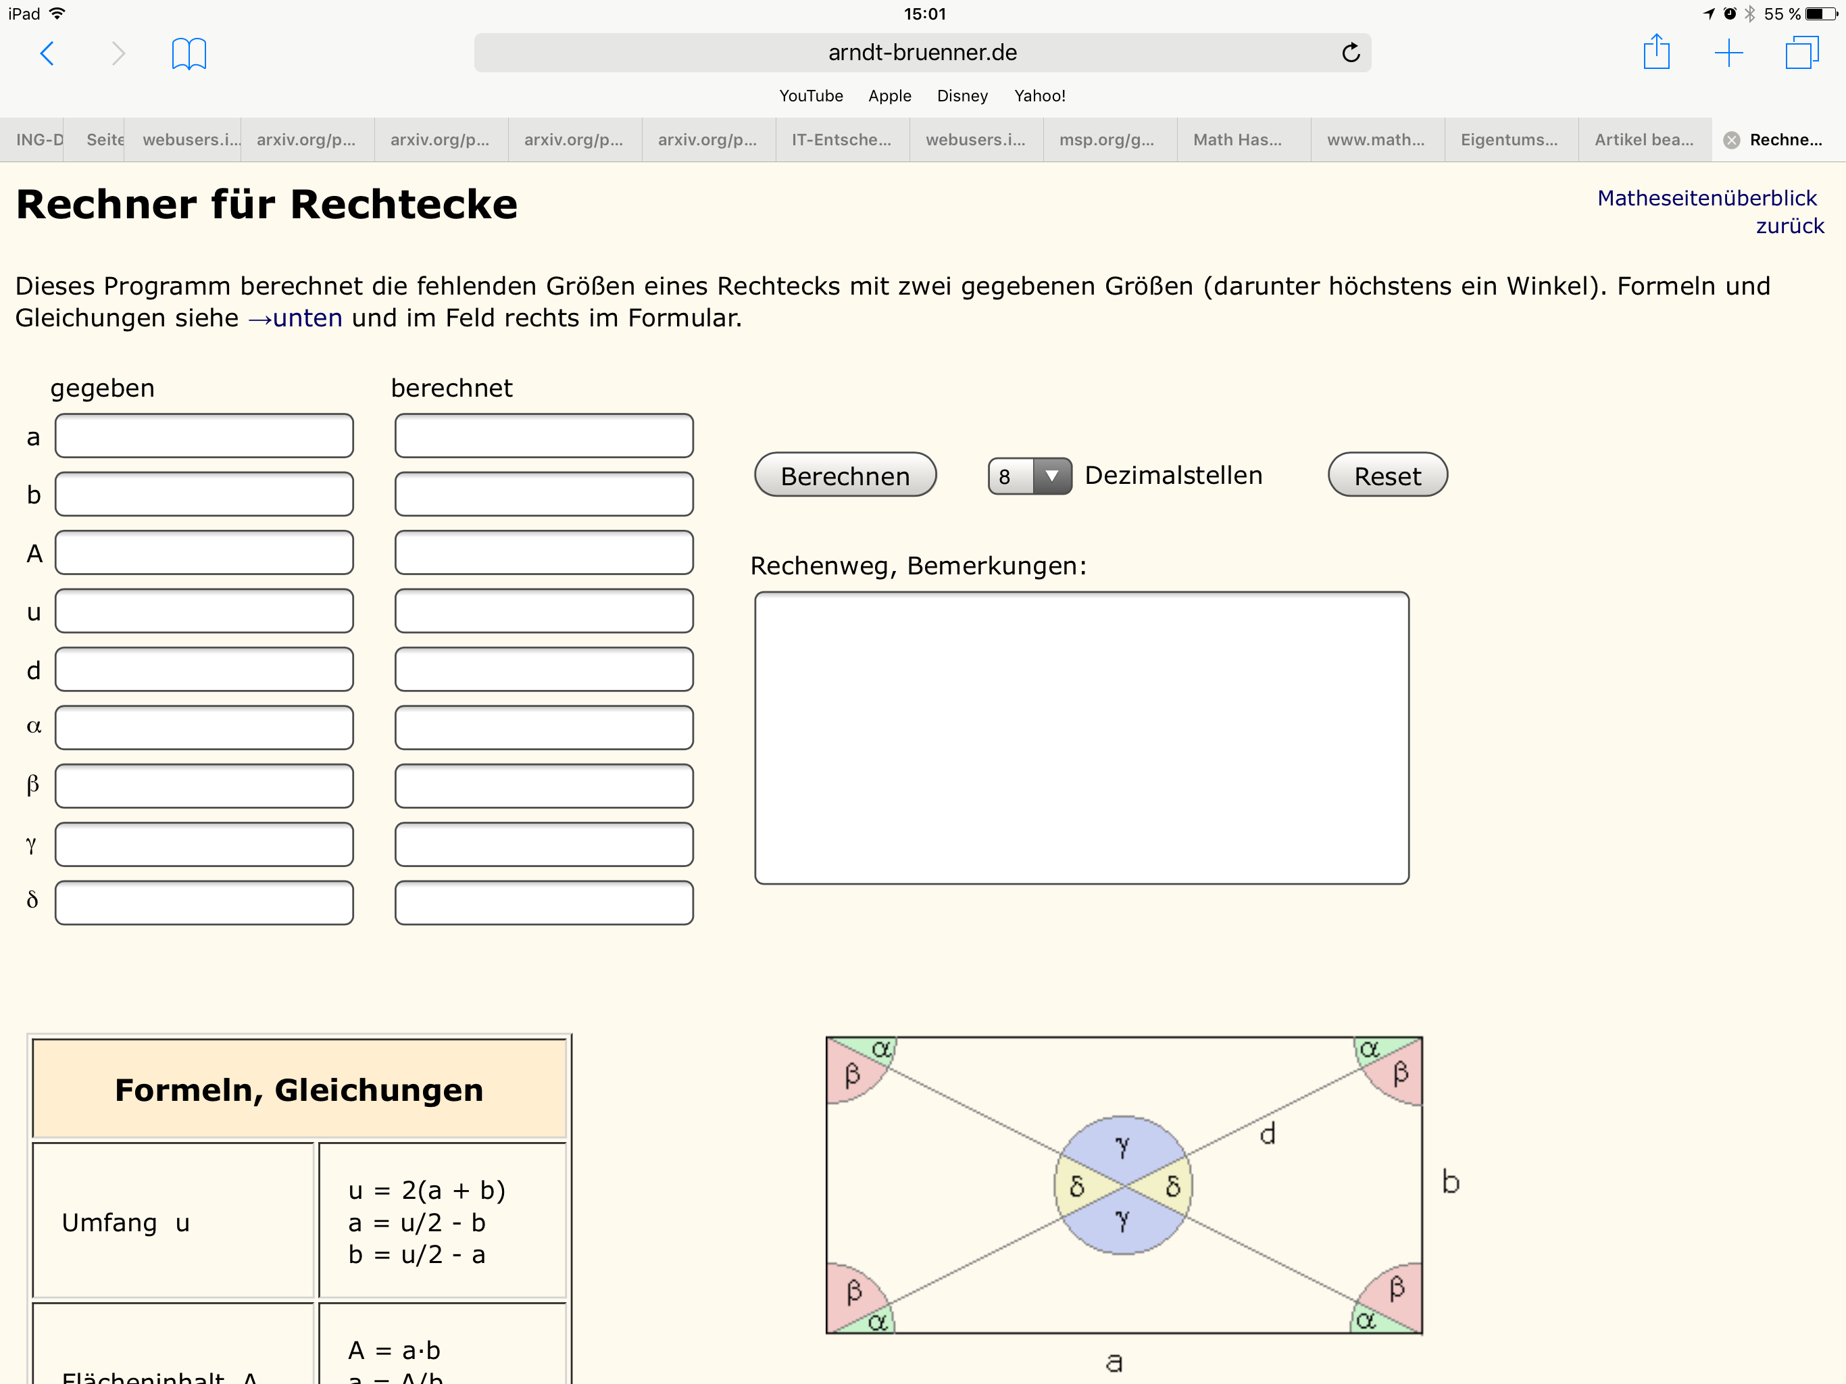Screen dimensions: 1846x1384
Task: Tap the Safari back arrow
Action: click(x=47, y=53)
